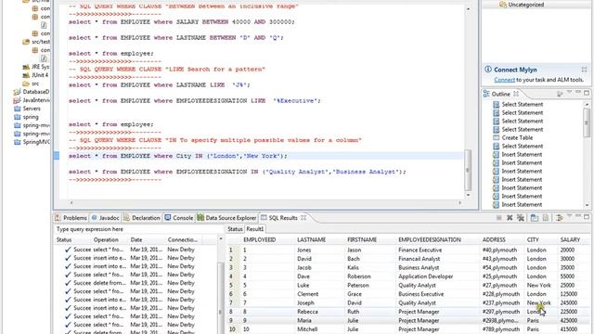Open the JRE System Library node
Screen dimensions: 594x334
tap(35, 67)
